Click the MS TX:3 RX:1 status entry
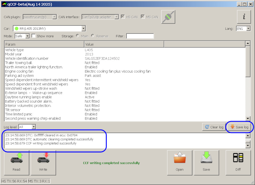This screenshot has height=185, width=255. tap(39, 181)
